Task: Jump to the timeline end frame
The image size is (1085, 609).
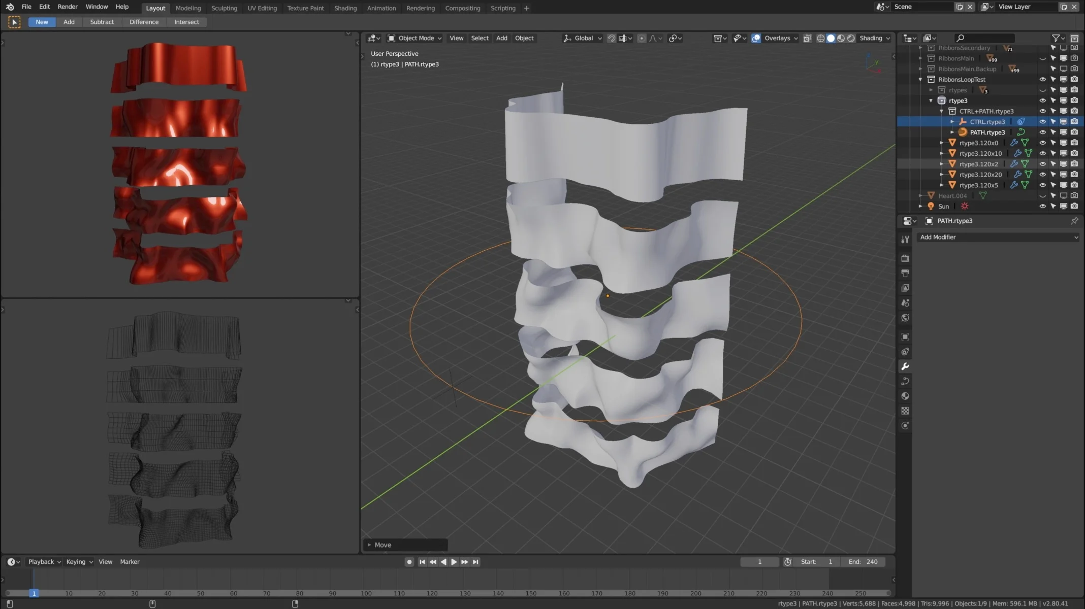Action: pos(475,562)
